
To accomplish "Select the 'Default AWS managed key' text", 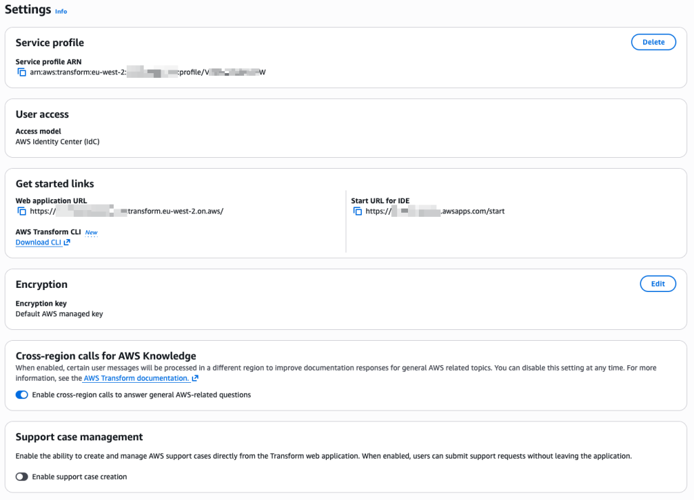I will point(59,314).
